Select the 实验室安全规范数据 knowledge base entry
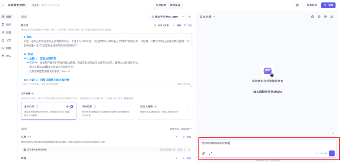This screenshot has height=162, width=340. 106,149
